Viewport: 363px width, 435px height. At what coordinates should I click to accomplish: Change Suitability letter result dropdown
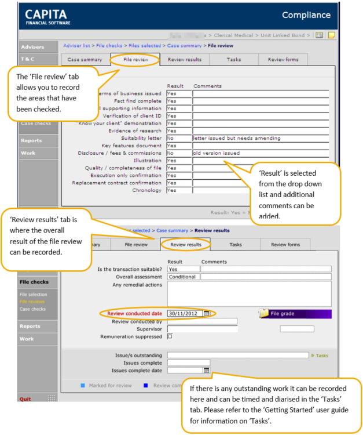(179, 138)
